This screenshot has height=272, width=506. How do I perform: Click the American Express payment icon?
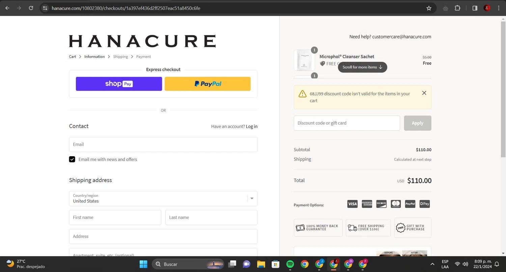point(367,204)
